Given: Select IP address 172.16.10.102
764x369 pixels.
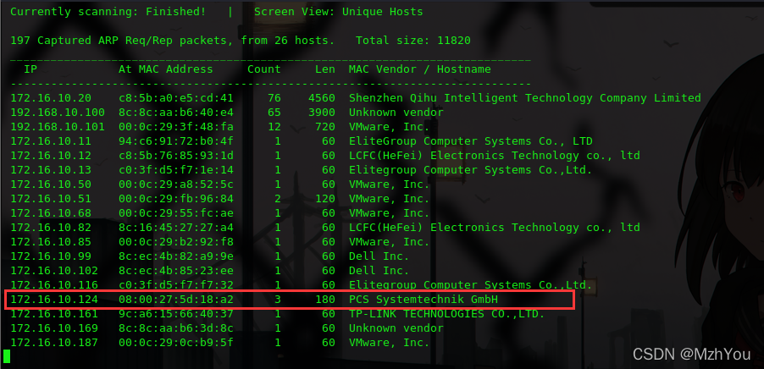Looking at the screenshot, I should pyautogui.click(x=54, y=271).
